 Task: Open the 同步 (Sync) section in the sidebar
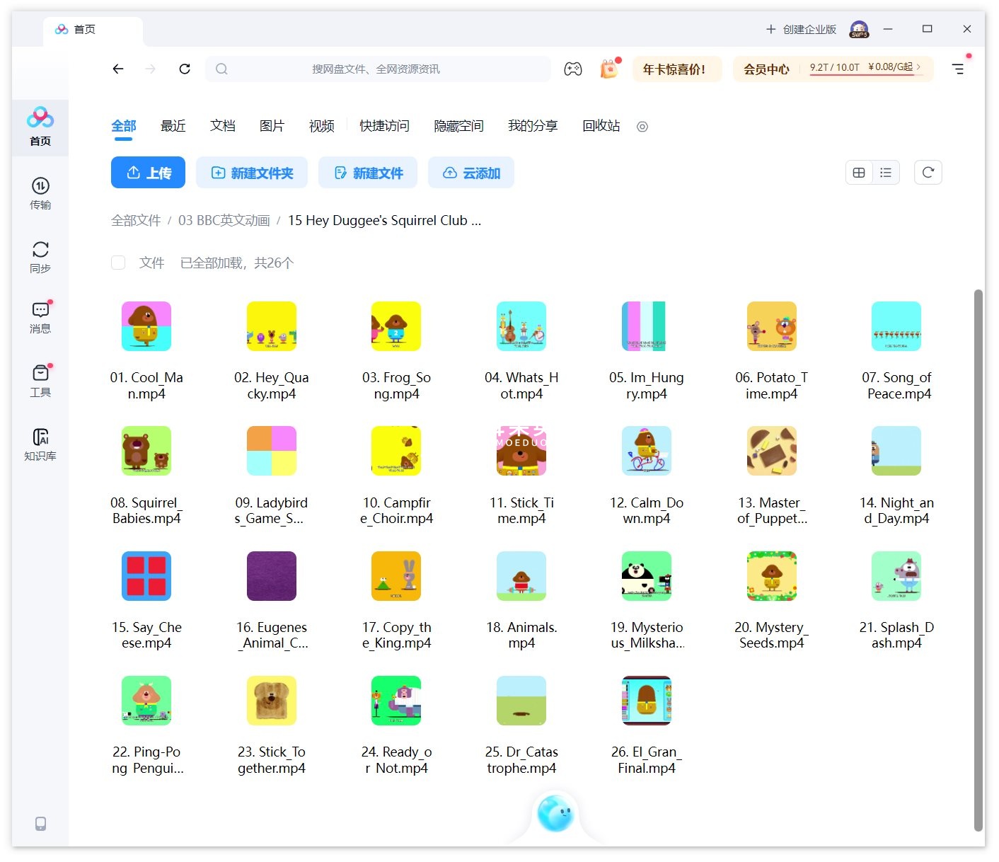tap(40, 255)
